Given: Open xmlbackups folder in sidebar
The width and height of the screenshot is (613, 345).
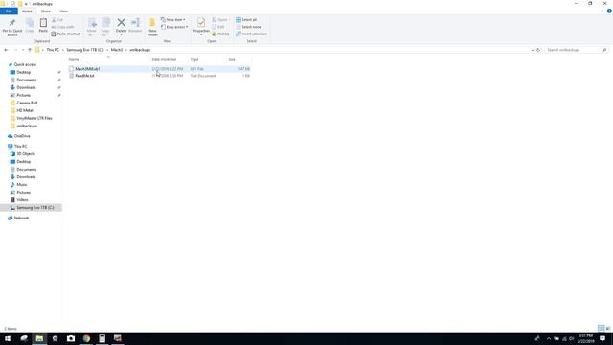Looking at the screenshot, I should (27, 126).
